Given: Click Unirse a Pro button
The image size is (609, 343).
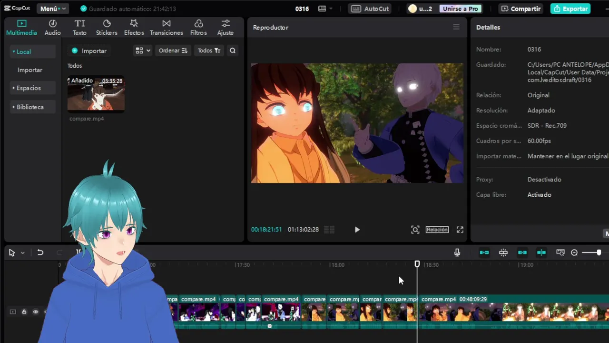Looking at the screenshot, I should (460, 9).
